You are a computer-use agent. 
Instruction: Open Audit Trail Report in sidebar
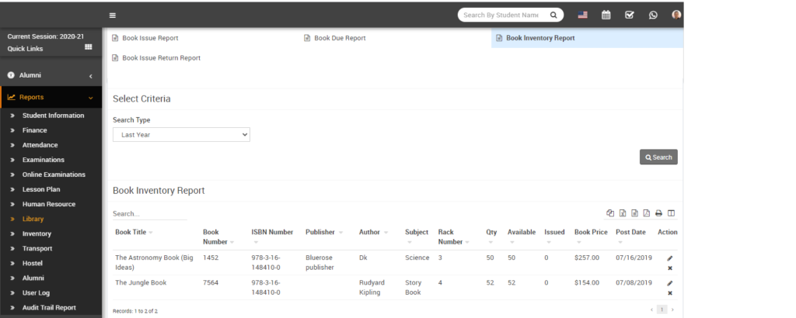tap(49, 307)
